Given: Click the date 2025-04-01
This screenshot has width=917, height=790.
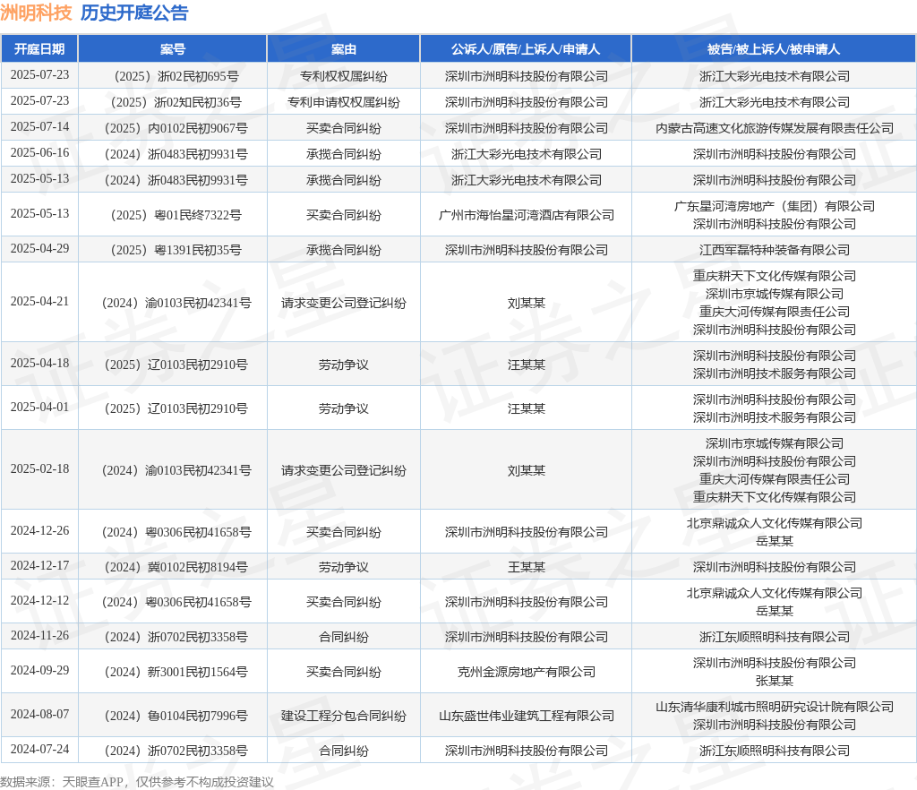Looking at the screenshot, I should (39, 407).
